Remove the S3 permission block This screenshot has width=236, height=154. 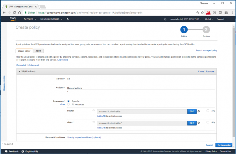click(x=210, y=71)
